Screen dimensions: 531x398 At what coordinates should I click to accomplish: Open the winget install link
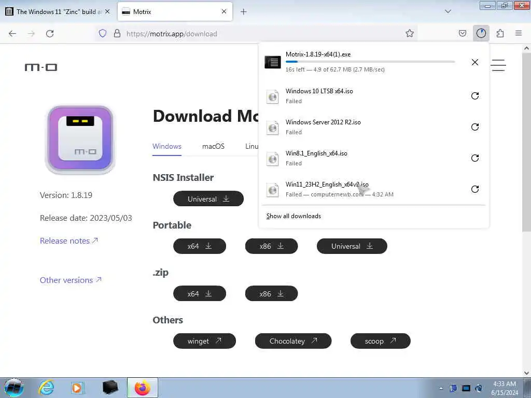tap(204, 341)
